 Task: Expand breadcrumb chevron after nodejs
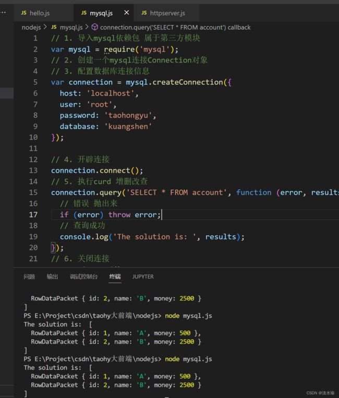45,27
